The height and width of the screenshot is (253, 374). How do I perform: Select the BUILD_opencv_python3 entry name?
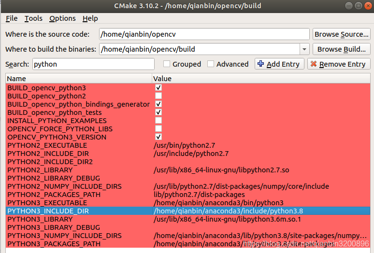pyautogui.click(x=46, y=88)
